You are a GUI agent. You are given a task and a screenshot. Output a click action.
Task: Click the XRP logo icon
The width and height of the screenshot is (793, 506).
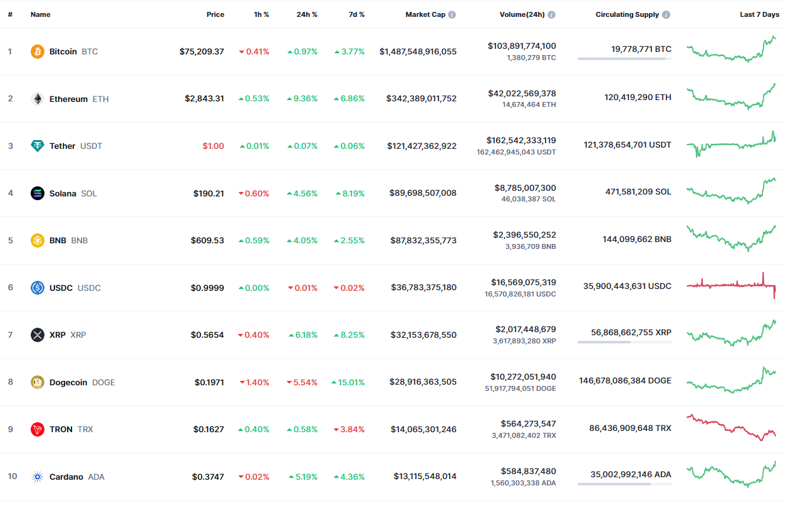[38, 335]
